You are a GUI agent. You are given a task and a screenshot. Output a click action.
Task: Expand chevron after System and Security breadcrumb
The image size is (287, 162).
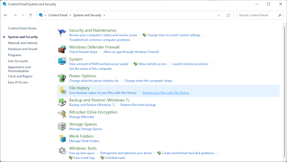coord(104,15)
